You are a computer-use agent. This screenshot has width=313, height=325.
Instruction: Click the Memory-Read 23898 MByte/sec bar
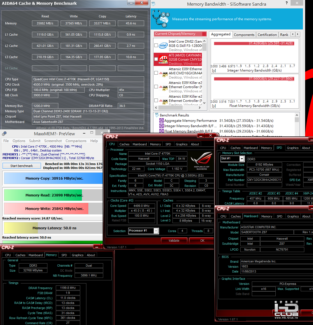click(x=54, y=195)
